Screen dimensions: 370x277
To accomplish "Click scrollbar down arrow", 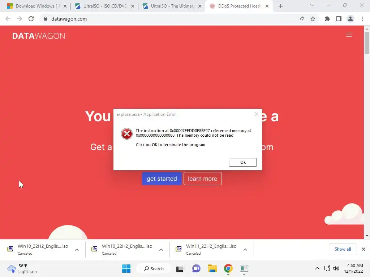I will 367,236.
